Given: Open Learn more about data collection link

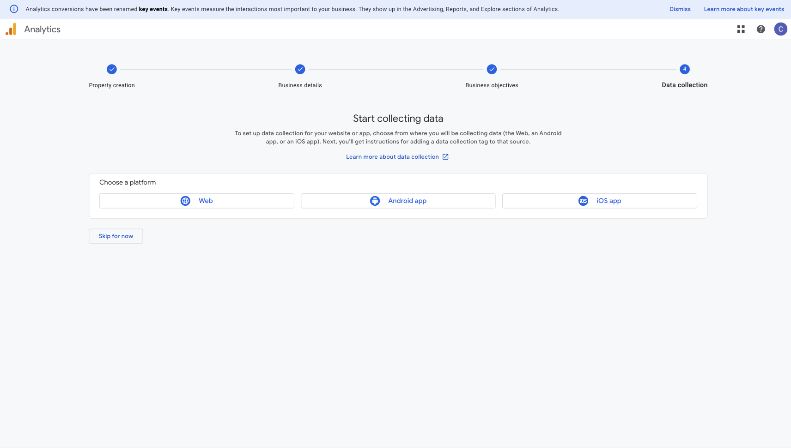Looking at the screenshot, I should (x=392, y=157).
